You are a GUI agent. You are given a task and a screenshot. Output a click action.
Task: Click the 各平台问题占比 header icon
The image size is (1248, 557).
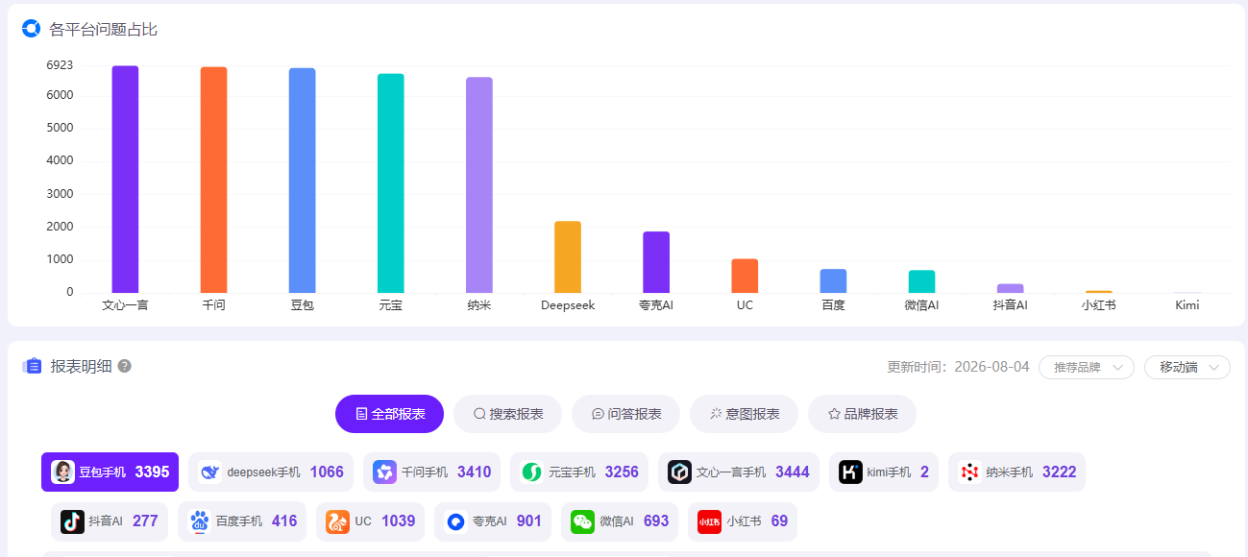pos(32,29)
